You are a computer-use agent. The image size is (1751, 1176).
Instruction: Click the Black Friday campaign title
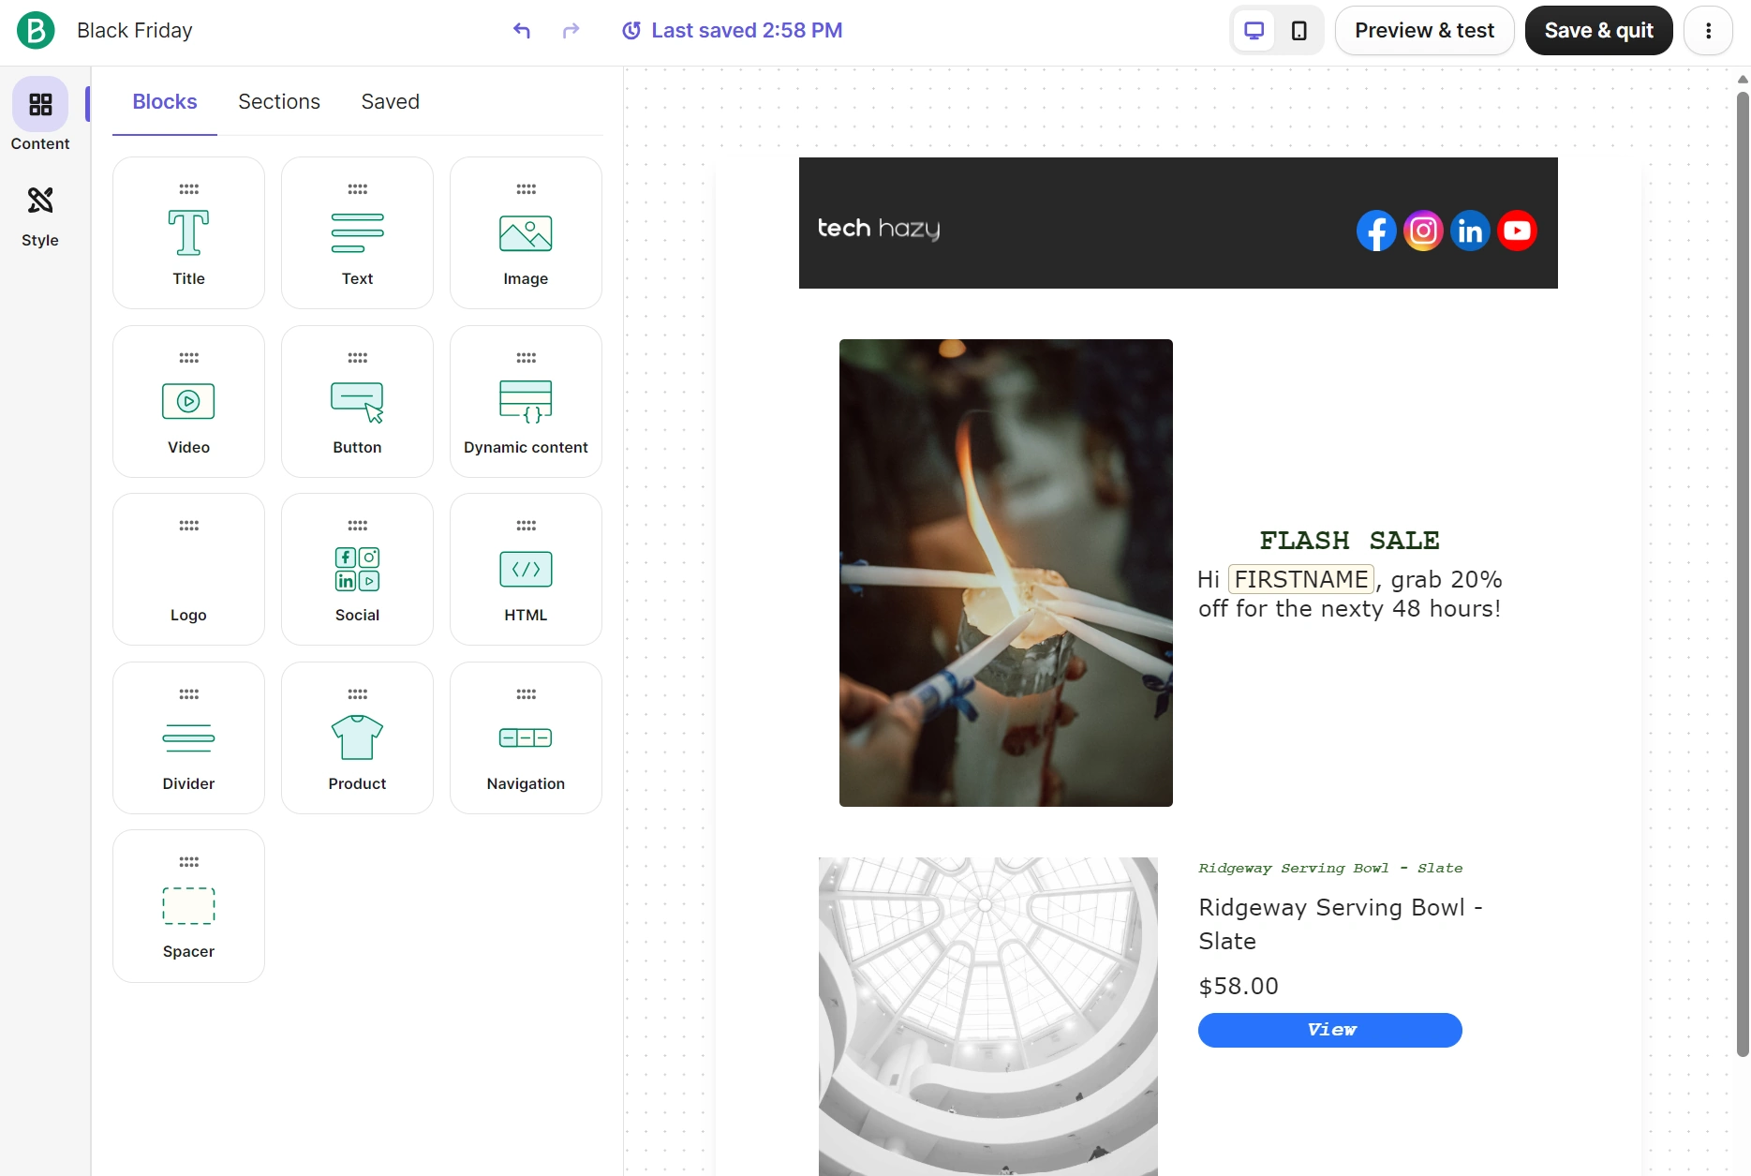pyautogui.click(x=135, y=31)
